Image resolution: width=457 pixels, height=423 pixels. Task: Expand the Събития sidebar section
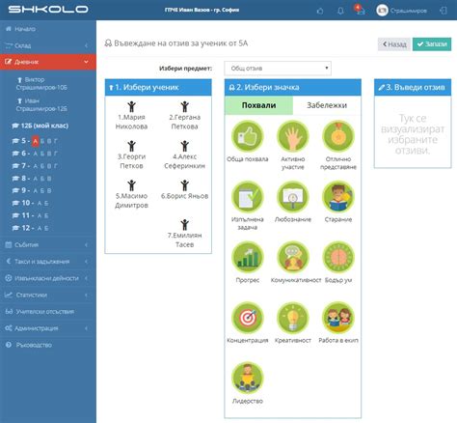click(48, 244)
